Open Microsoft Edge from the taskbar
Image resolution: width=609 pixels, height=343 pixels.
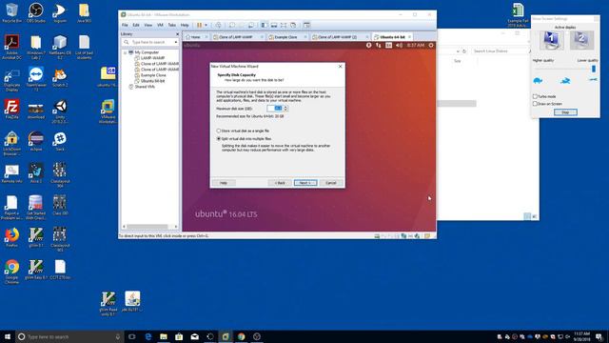(148, 336)
